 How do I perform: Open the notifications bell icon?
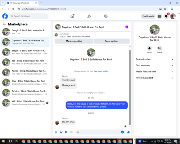pyautogui.click(x=166, y=16)
